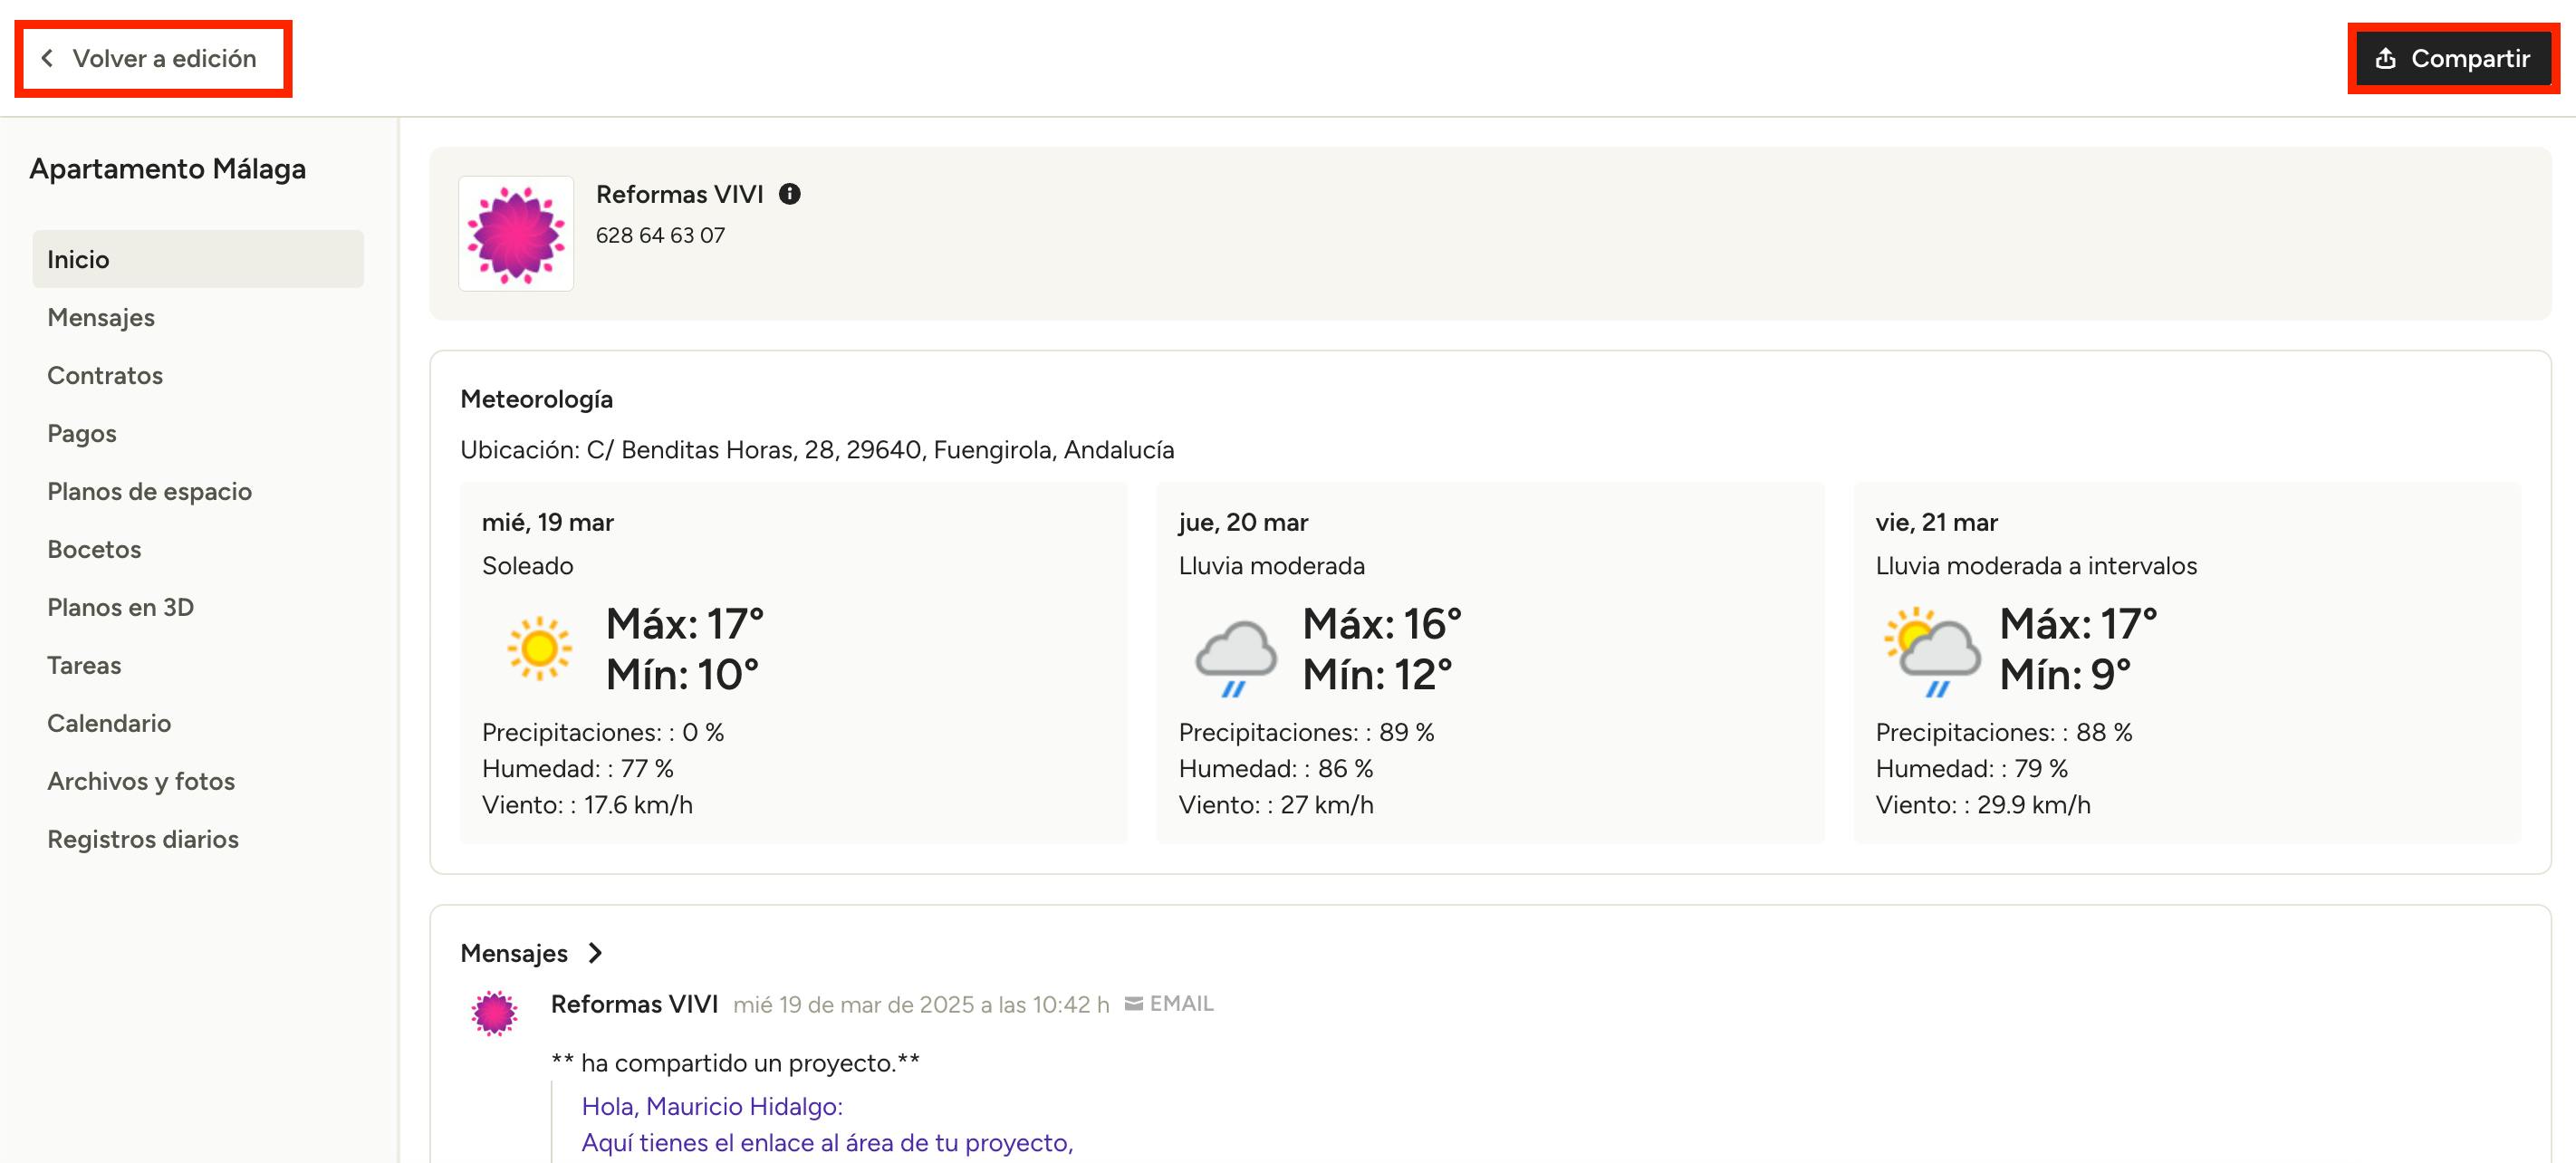The width and height of the screenshot is (2576, 1163).
Task: Click the EMAIL envelope icon in message
Action: (x=1133, y=1004)
